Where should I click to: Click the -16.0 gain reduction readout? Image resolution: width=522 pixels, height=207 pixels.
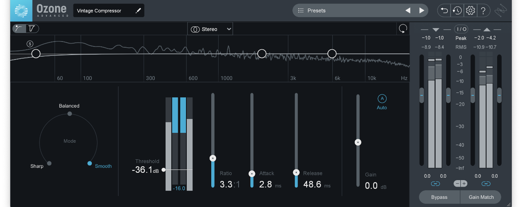click(179, 188)
